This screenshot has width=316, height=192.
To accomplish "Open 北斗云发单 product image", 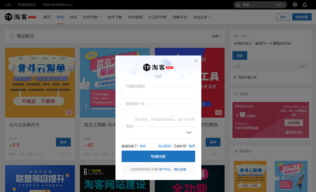I will [40, 83].
